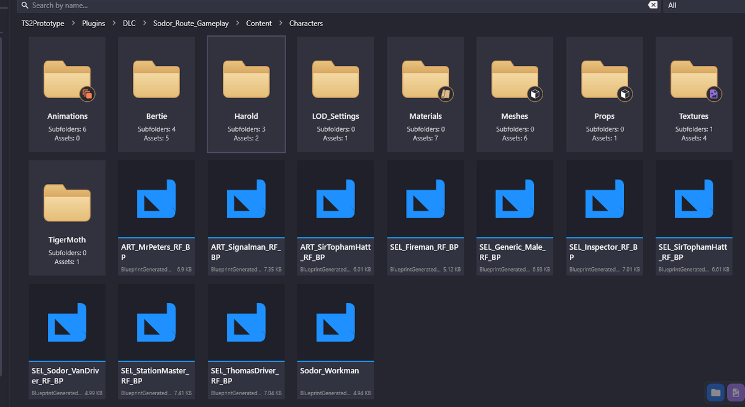The image size is (745, 407).
Task: Select the SEL_Sodor_VanDriver_RF_BP blueprint asset
Action: pos(67,342)
